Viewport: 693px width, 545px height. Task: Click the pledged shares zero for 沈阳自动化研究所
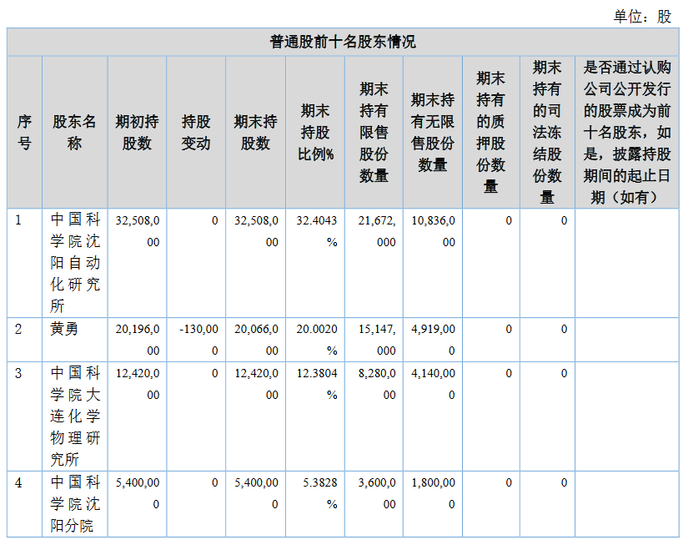pyautogui.click(x=509, y=220)
